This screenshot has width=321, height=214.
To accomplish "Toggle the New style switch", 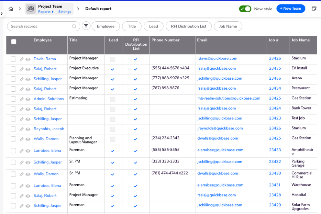I will click(245, 9).
